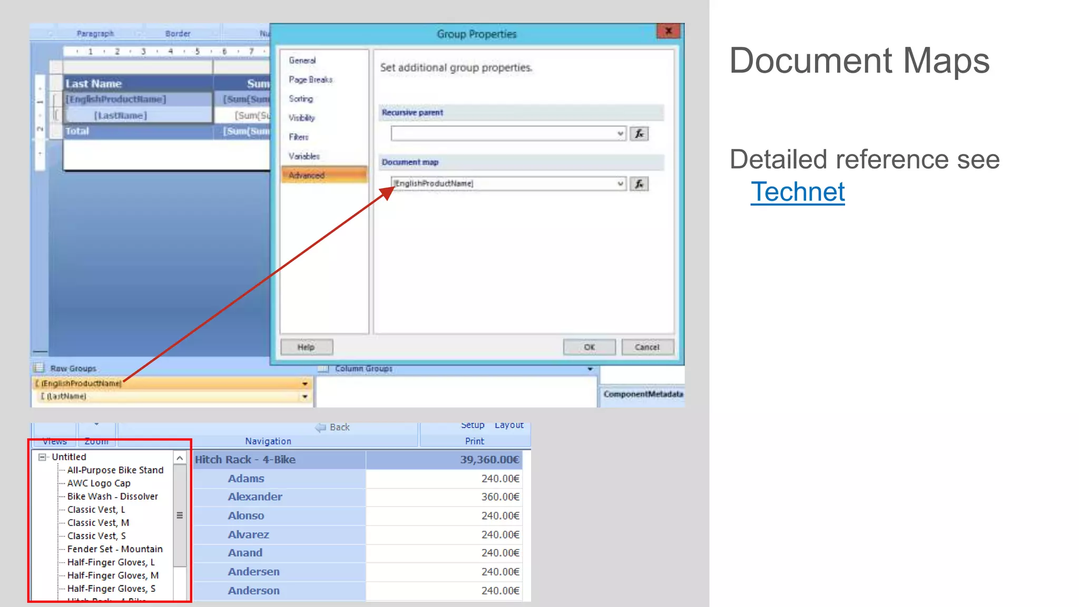The image size is (1079, 607).
Task: Select the General page in Group Properties
Action: tap(302, 61)
